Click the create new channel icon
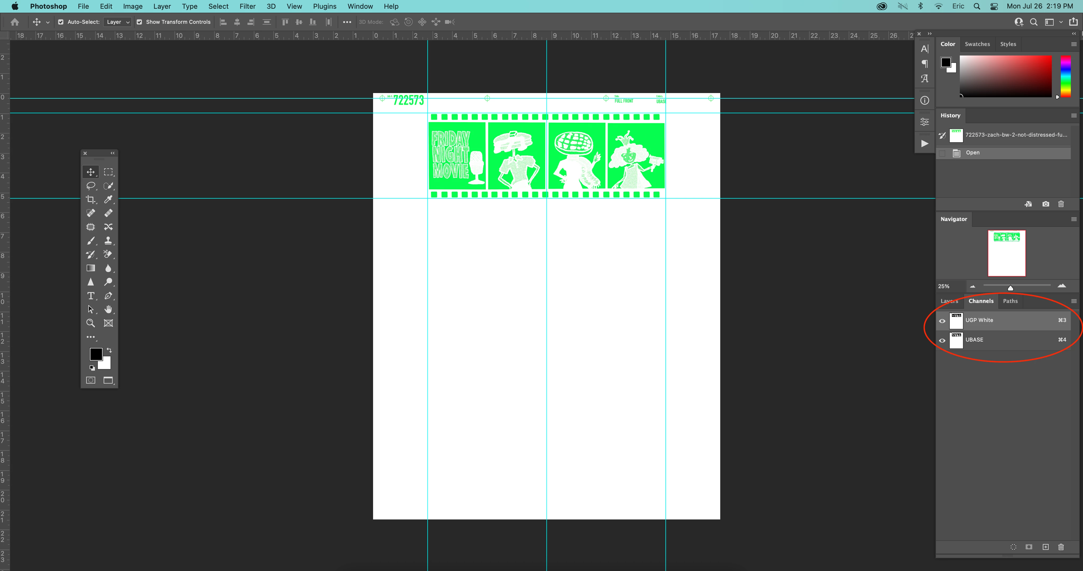The height and width of the screenshot is (571, 1083). click(1045, 547)
